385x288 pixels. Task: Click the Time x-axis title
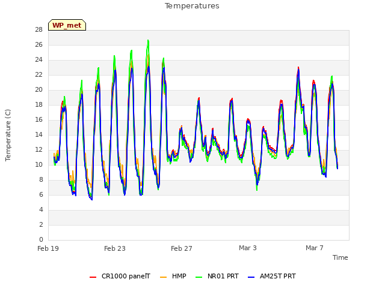click(x=340, y=257)
